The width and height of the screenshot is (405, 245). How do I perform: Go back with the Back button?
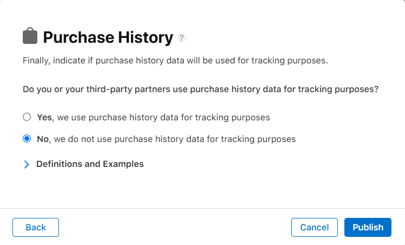[x=36, y=227]
